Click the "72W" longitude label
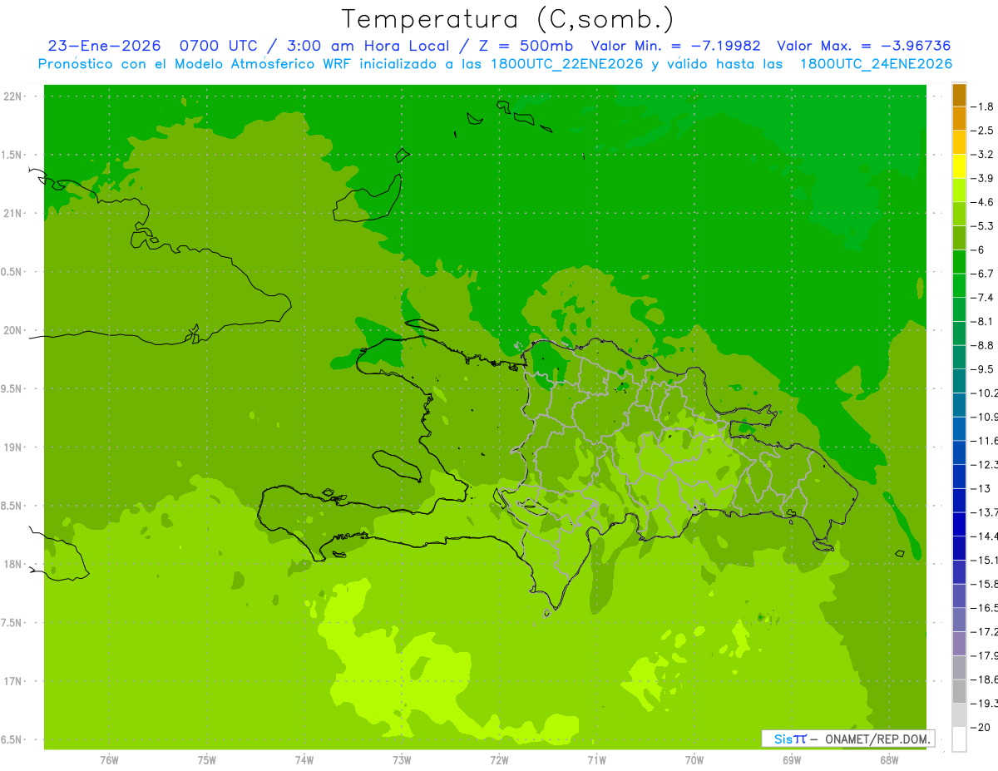 499,760
